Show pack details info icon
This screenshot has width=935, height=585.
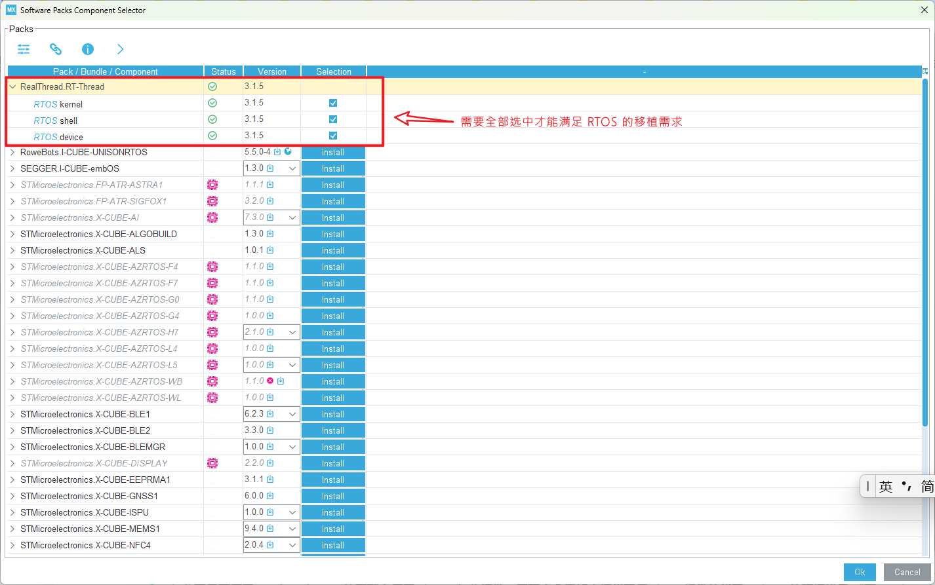tap(88, 49)
